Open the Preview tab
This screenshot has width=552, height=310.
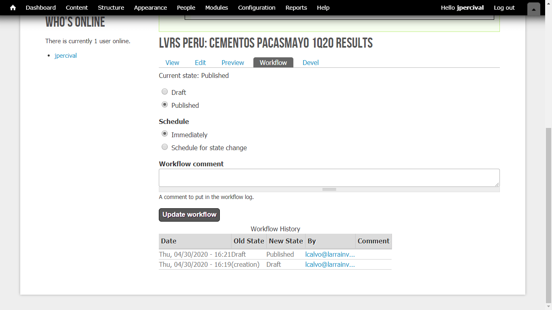pyautogui.click(x=233, y=63)
